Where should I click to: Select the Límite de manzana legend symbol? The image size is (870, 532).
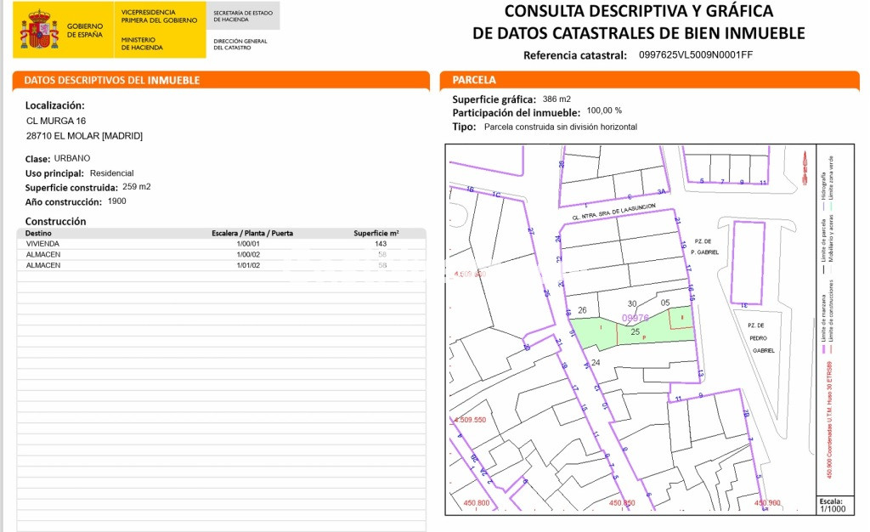pyautogui.click(x=825, y=348)
